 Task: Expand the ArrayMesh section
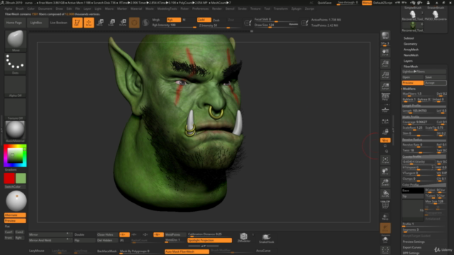(x=411, y=50)
